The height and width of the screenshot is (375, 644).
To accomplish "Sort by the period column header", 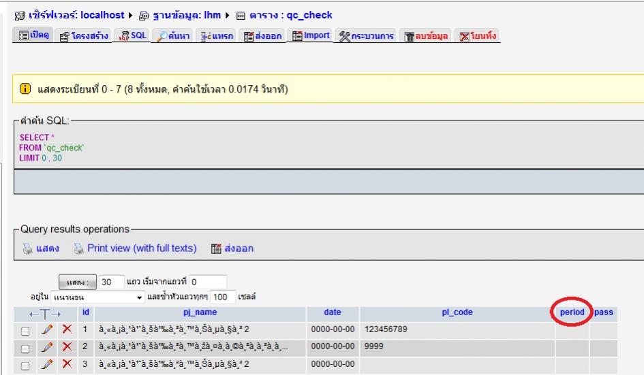I will 572,312.
